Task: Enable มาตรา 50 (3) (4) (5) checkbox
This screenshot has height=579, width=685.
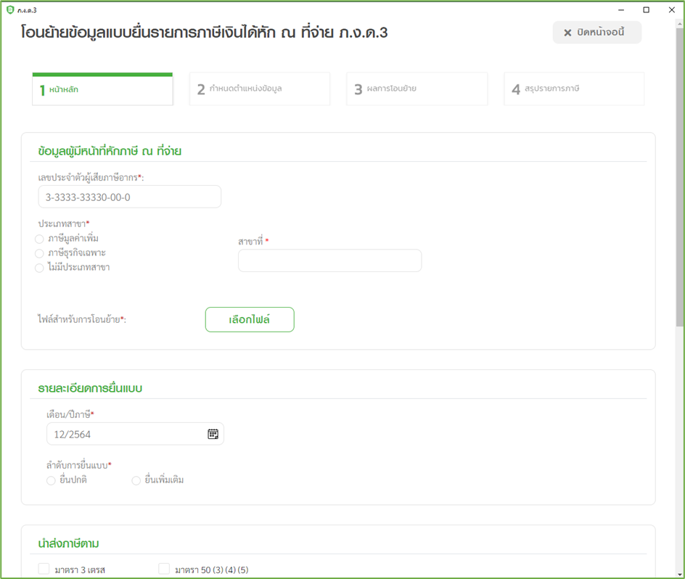Action: click(x=164, y=570)
